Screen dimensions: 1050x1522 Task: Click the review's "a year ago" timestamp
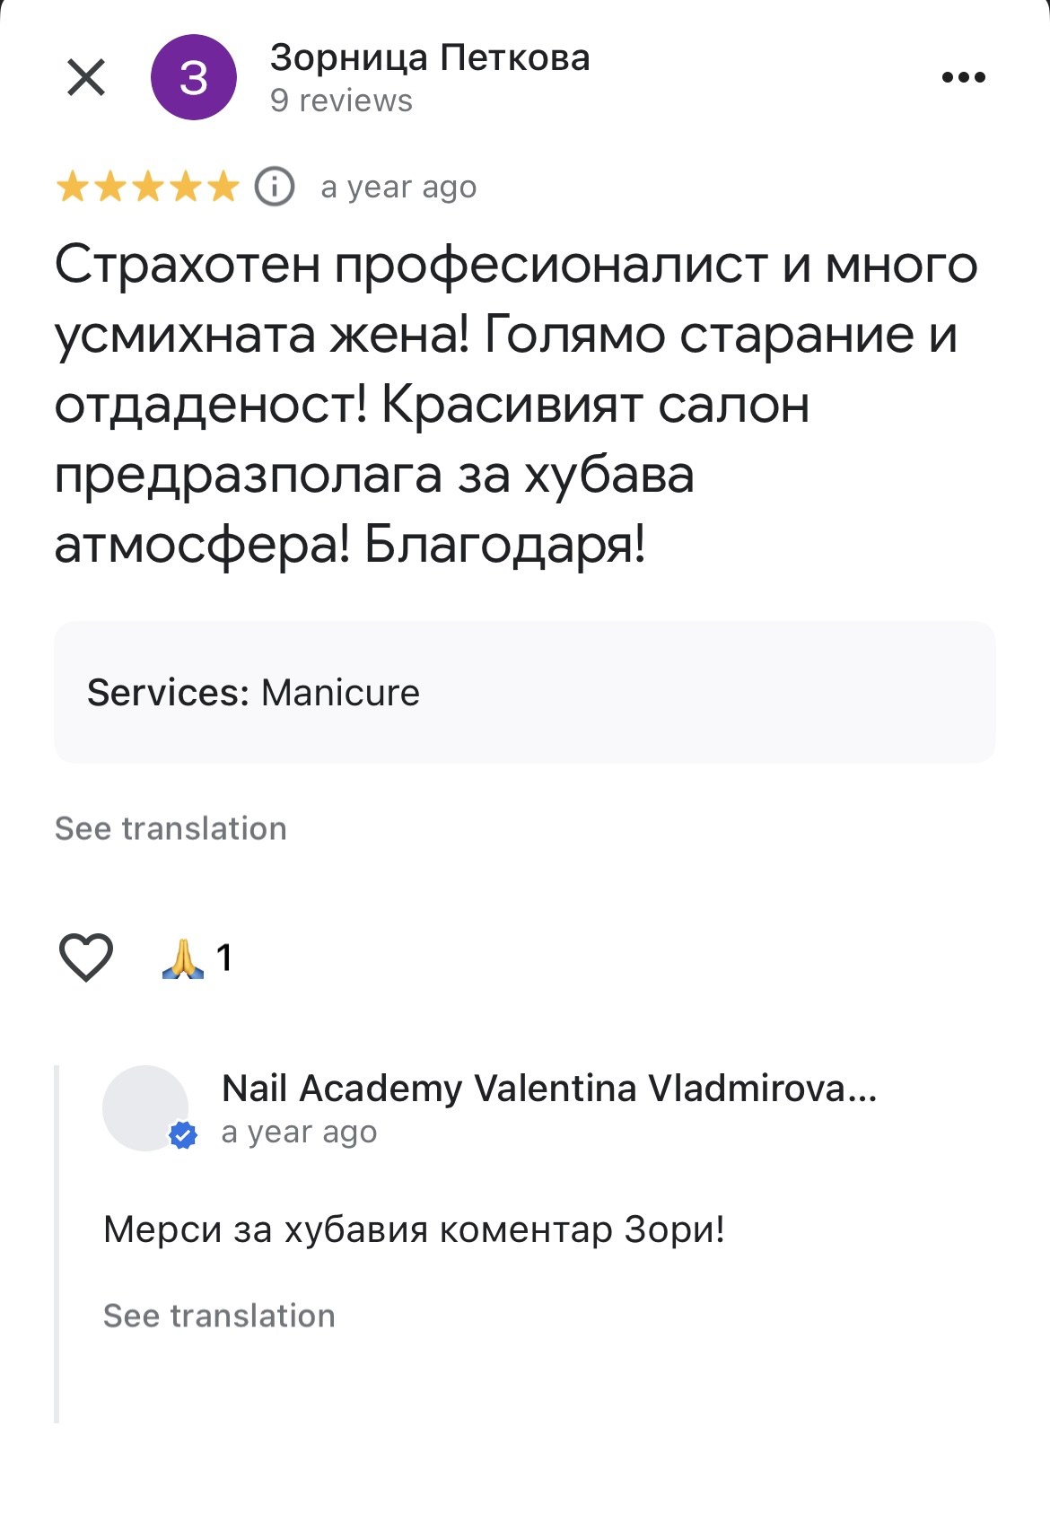tap(398, 187)
